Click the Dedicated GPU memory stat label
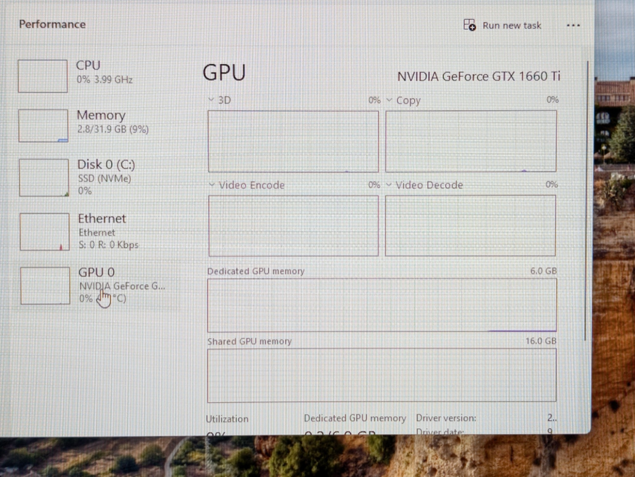This screenshot has width=635, height=477. (355, 418)
